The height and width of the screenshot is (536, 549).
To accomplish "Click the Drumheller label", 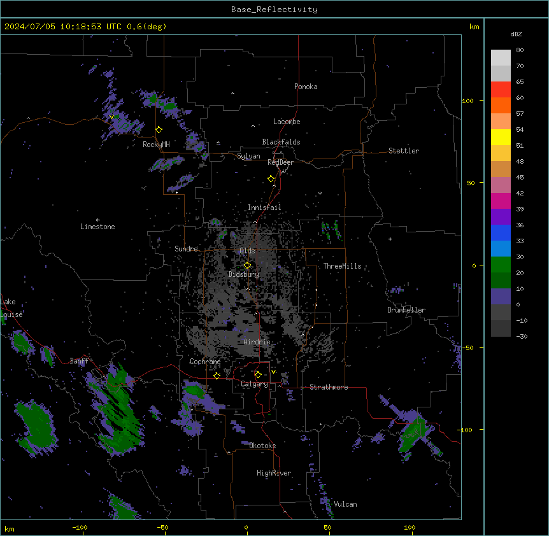I will pos(406,310).
